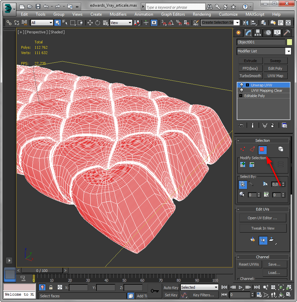Click the Select and Move tool
The image size is (297, 302).
point(90,22)
